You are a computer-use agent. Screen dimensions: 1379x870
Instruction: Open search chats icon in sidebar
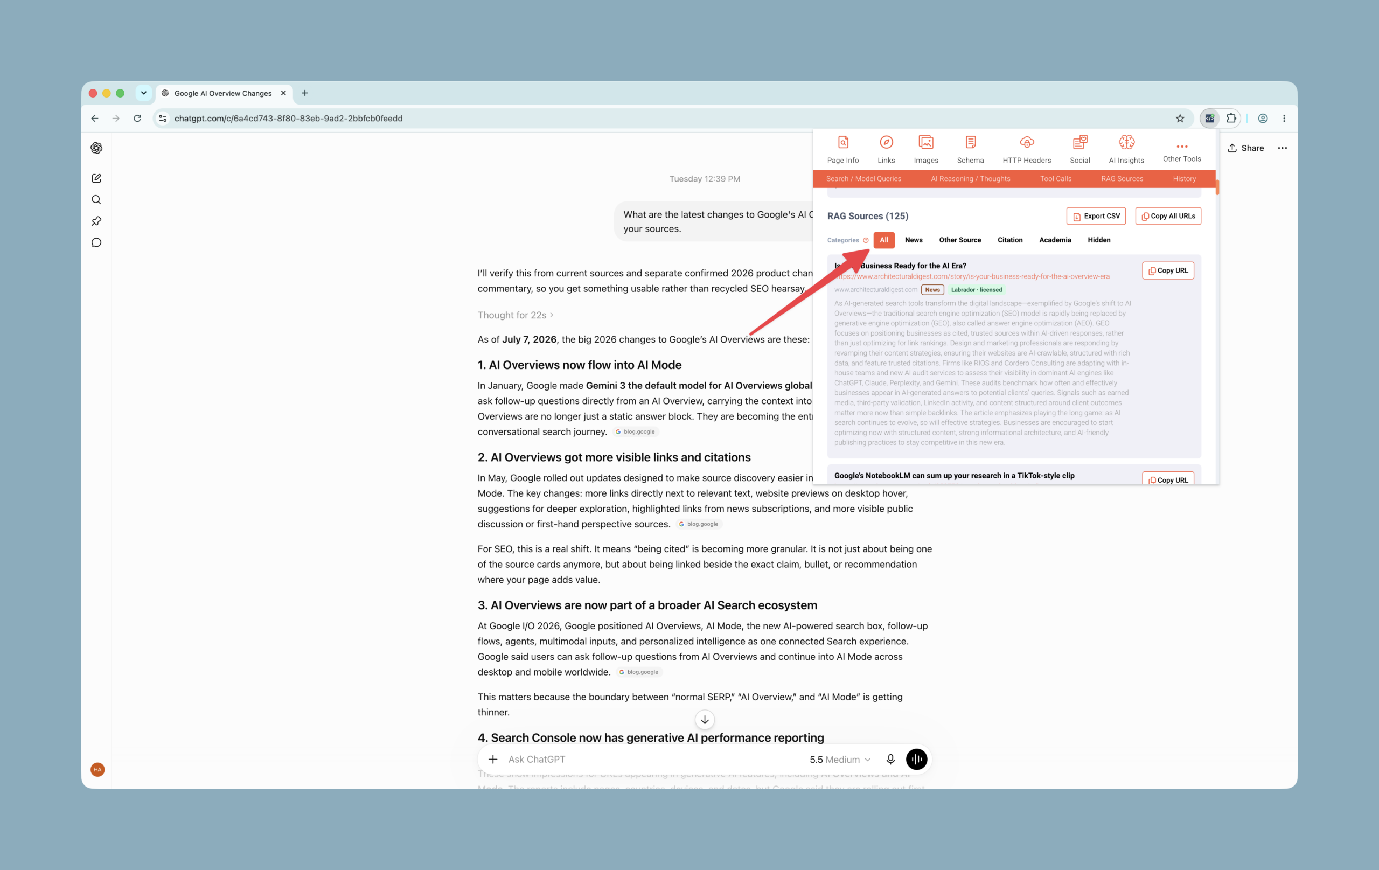96,199
